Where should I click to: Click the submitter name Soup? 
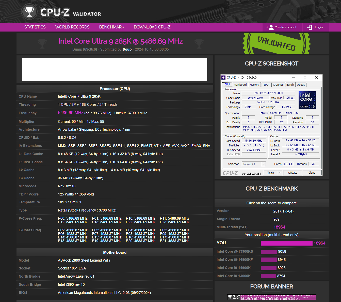127,49
